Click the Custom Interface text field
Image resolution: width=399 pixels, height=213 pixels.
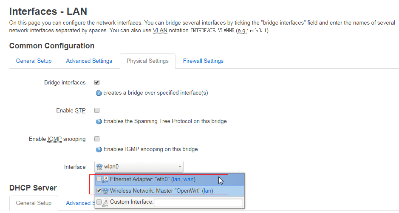[x=198, y=203]
